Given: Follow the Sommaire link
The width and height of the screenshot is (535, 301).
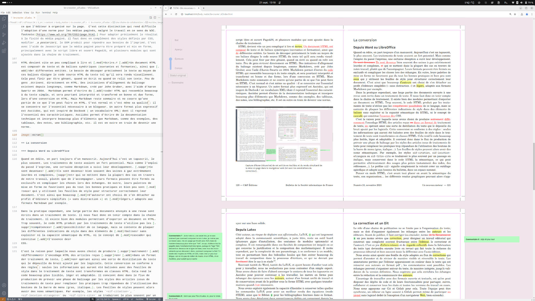Looking at the screenshot, I should point(176,82).
